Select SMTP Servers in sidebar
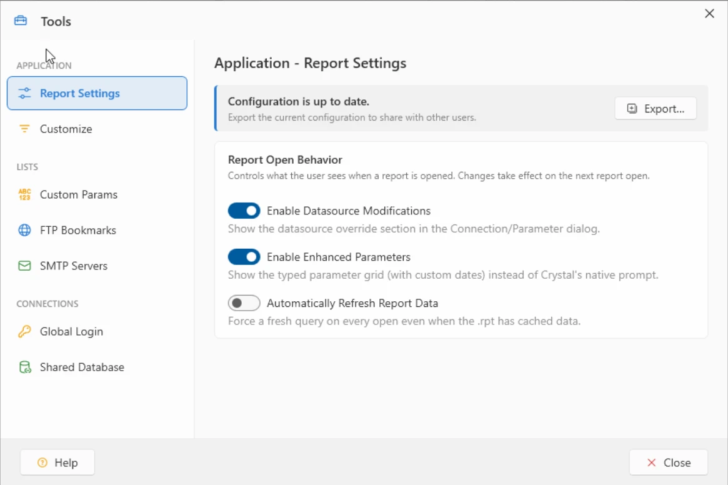 click(x=97, y=266)
